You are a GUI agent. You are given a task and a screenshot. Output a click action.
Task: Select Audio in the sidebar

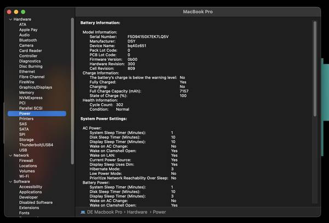pyautogui.click(x=24, y=35)
